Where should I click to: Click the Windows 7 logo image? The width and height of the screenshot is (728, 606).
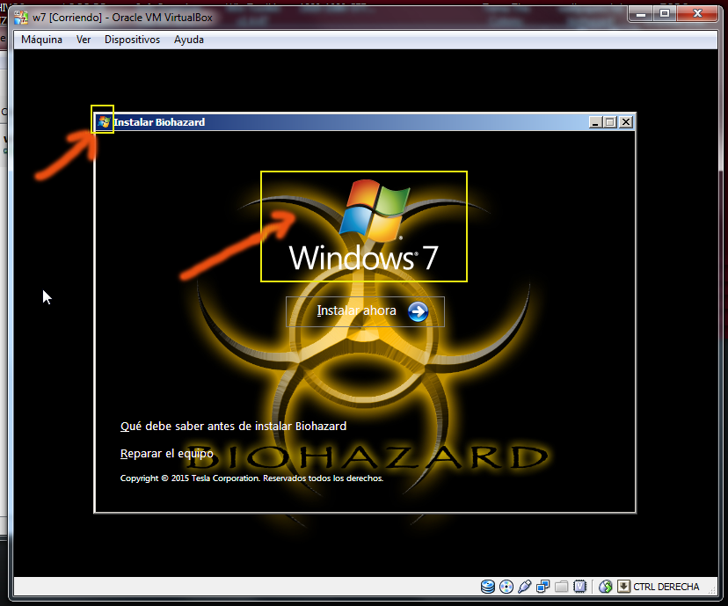tap(363, 226)
